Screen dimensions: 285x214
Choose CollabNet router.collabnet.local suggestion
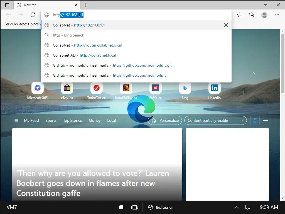pos(136,45)
